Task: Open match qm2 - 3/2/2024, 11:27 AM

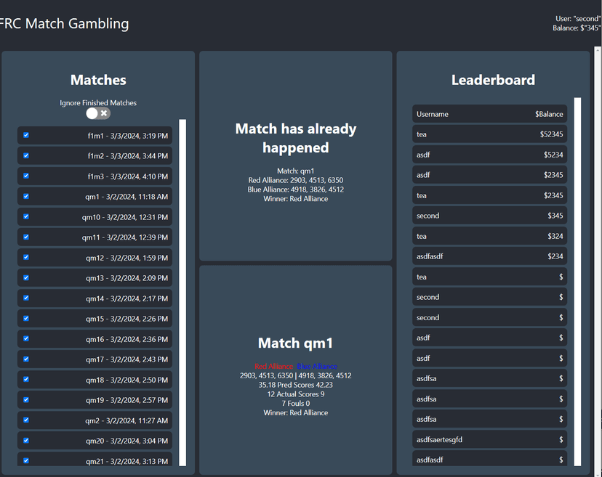Action: tap(95, 420)
